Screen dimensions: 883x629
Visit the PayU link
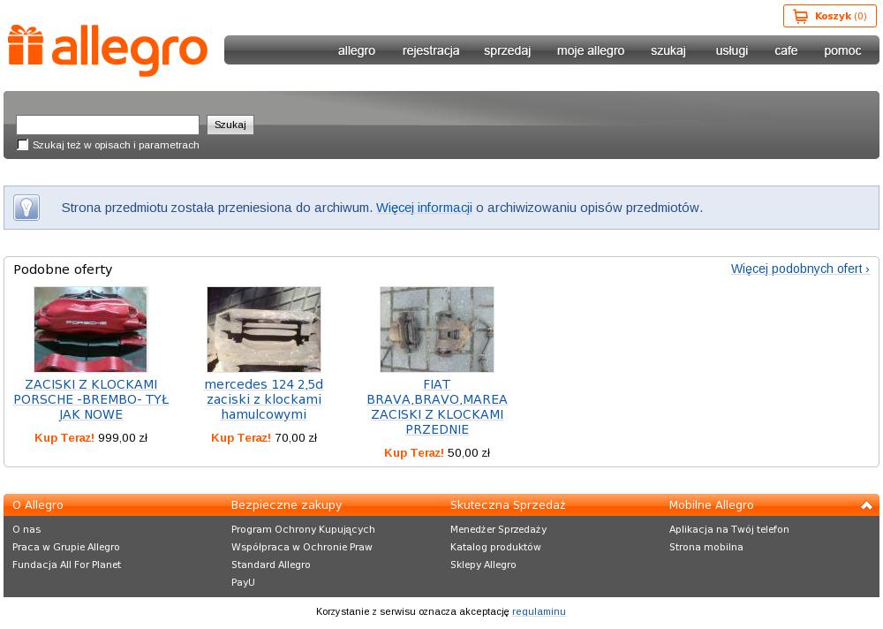244,582
